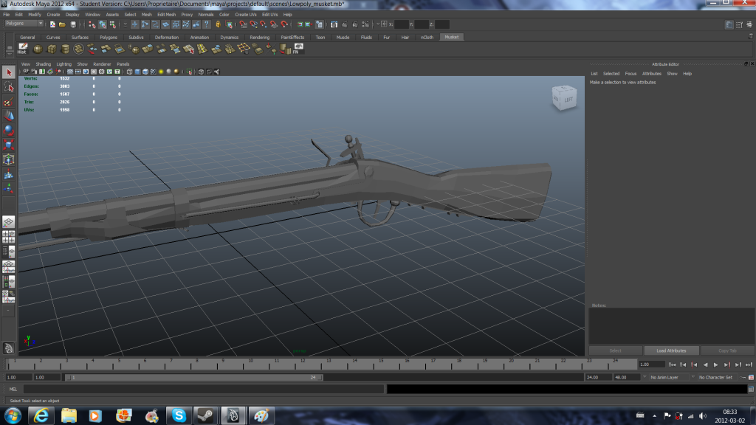Select the Soft Modification tool

pyautogui.click(x=9, y=174)
